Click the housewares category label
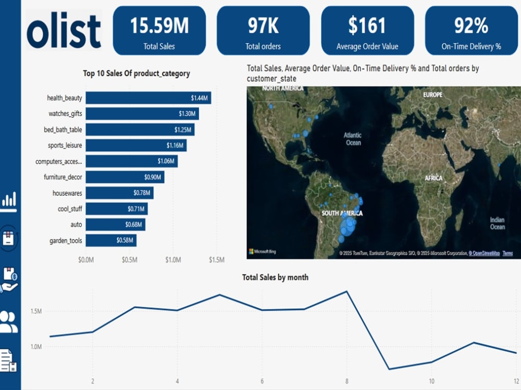This screenshot has width=521, height=390. tap(67, 193)
